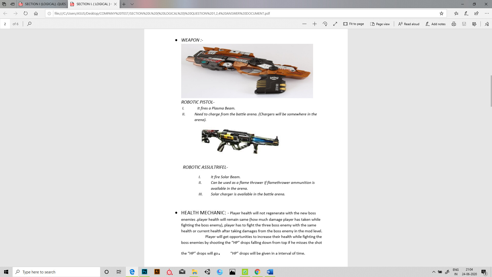
Task: Open the Share icon in Edge
Action: pyautogui.click(x=476, y=13)
